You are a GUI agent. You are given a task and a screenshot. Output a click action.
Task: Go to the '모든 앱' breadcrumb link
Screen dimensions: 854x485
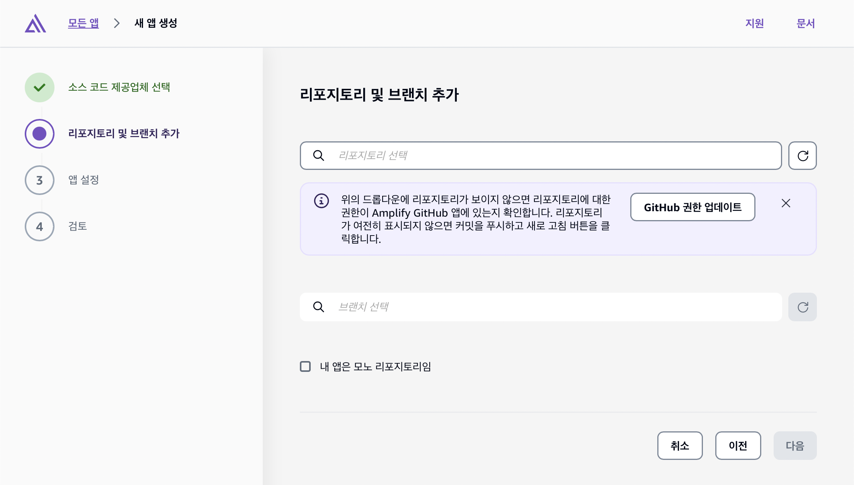pyautogui.click(x=83, y=23)
